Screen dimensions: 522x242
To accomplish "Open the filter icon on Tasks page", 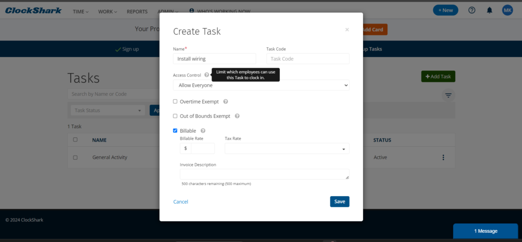I will 449,95.
